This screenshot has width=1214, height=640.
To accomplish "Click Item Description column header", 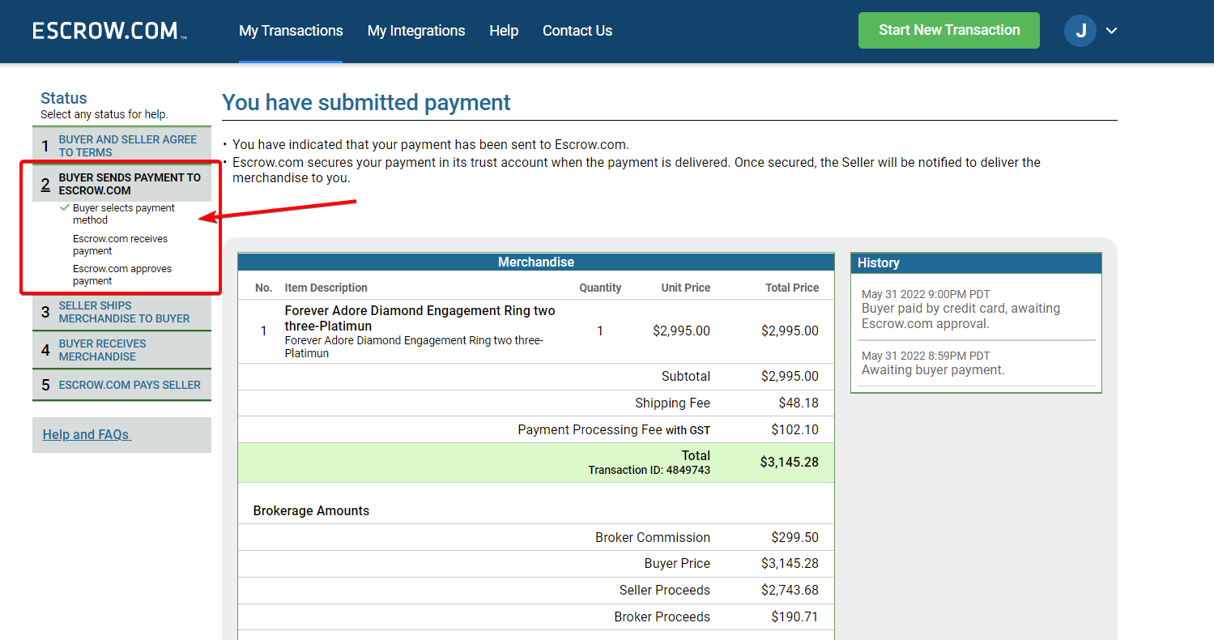I will tap(326, 288).
